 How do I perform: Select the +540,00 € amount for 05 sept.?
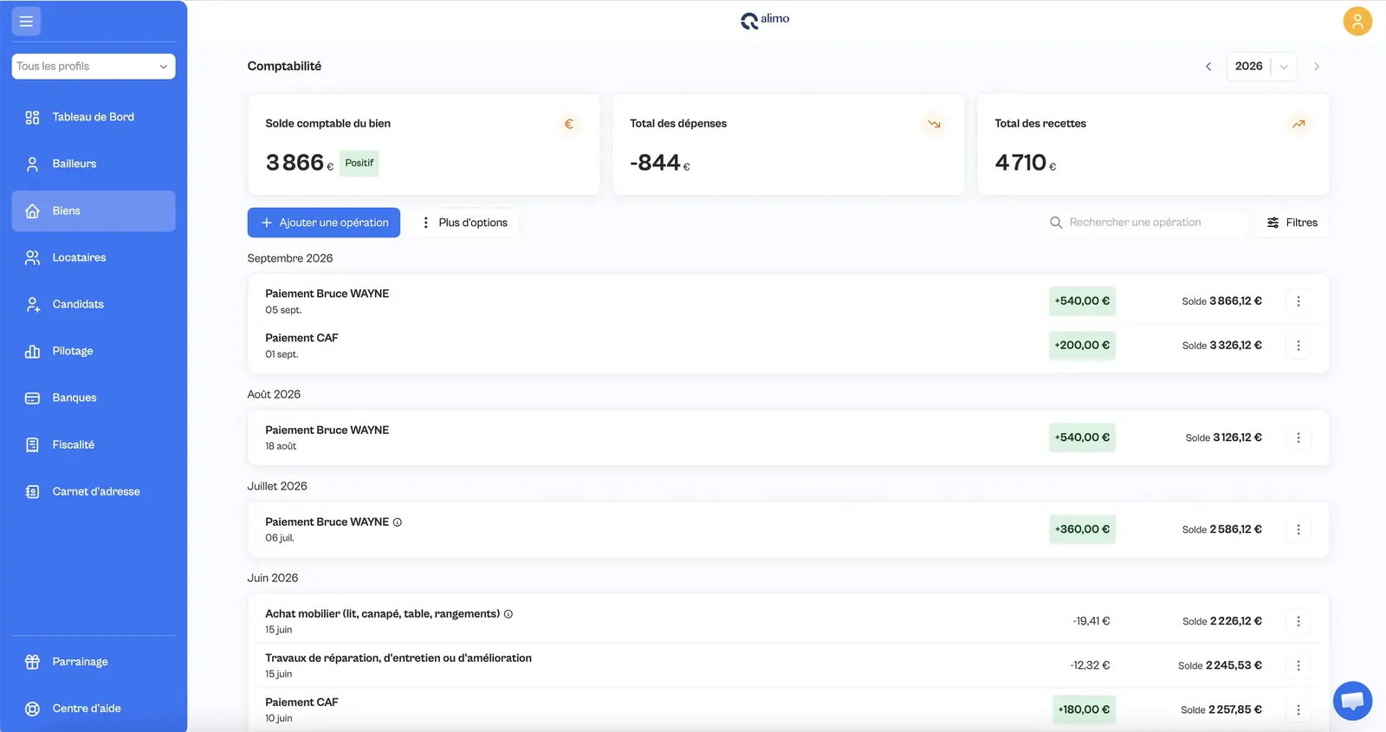coord(1082,301)
